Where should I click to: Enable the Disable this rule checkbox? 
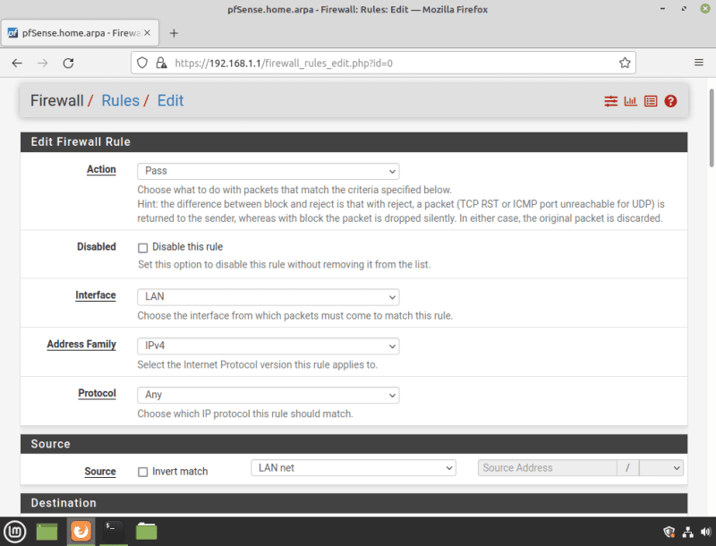click(142, 248)
